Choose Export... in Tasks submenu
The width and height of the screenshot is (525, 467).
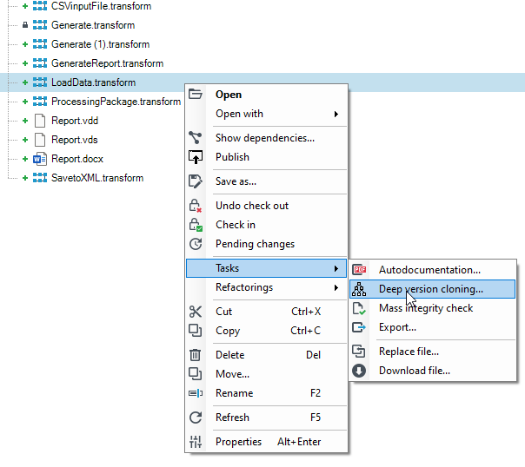click(433, 327)
